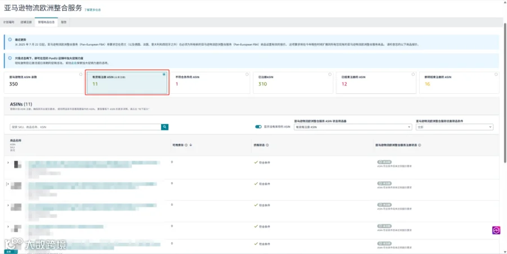Expand the third product row chevron

click(8, 205)
